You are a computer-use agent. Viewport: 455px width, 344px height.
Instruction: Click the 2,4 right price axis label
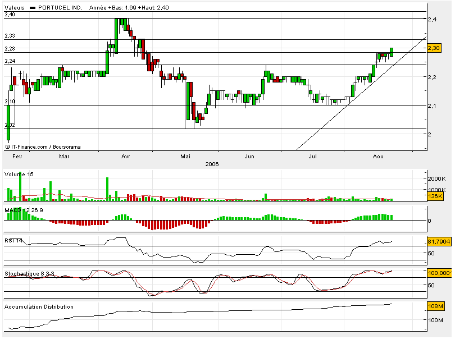click(x=432, y=20)
